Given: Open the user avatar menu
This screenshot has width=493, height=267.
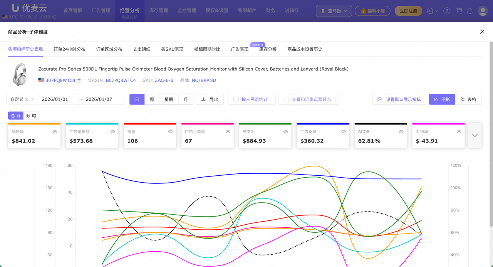Looking at the screenshot, I should point(483,11).
